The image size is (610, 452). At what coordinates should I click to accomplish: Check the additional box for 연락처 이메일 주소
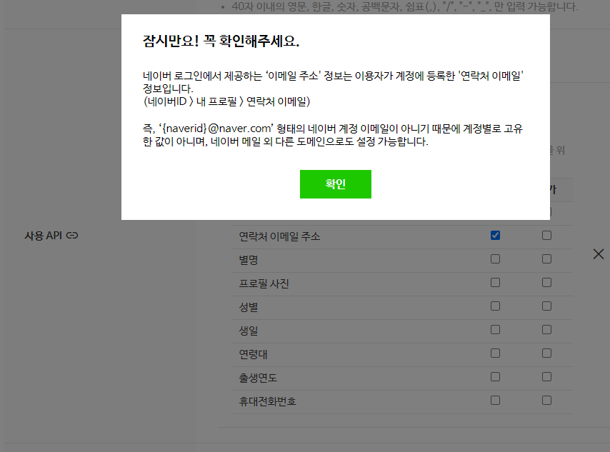546,236
